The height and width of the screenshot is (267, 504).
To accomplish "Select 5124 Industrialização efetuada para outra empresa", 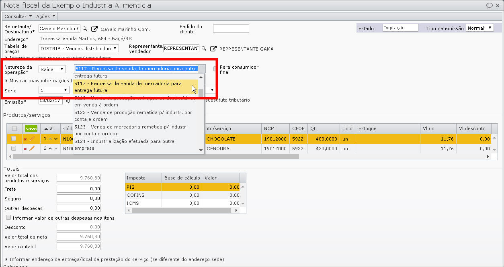I will 135,145.
